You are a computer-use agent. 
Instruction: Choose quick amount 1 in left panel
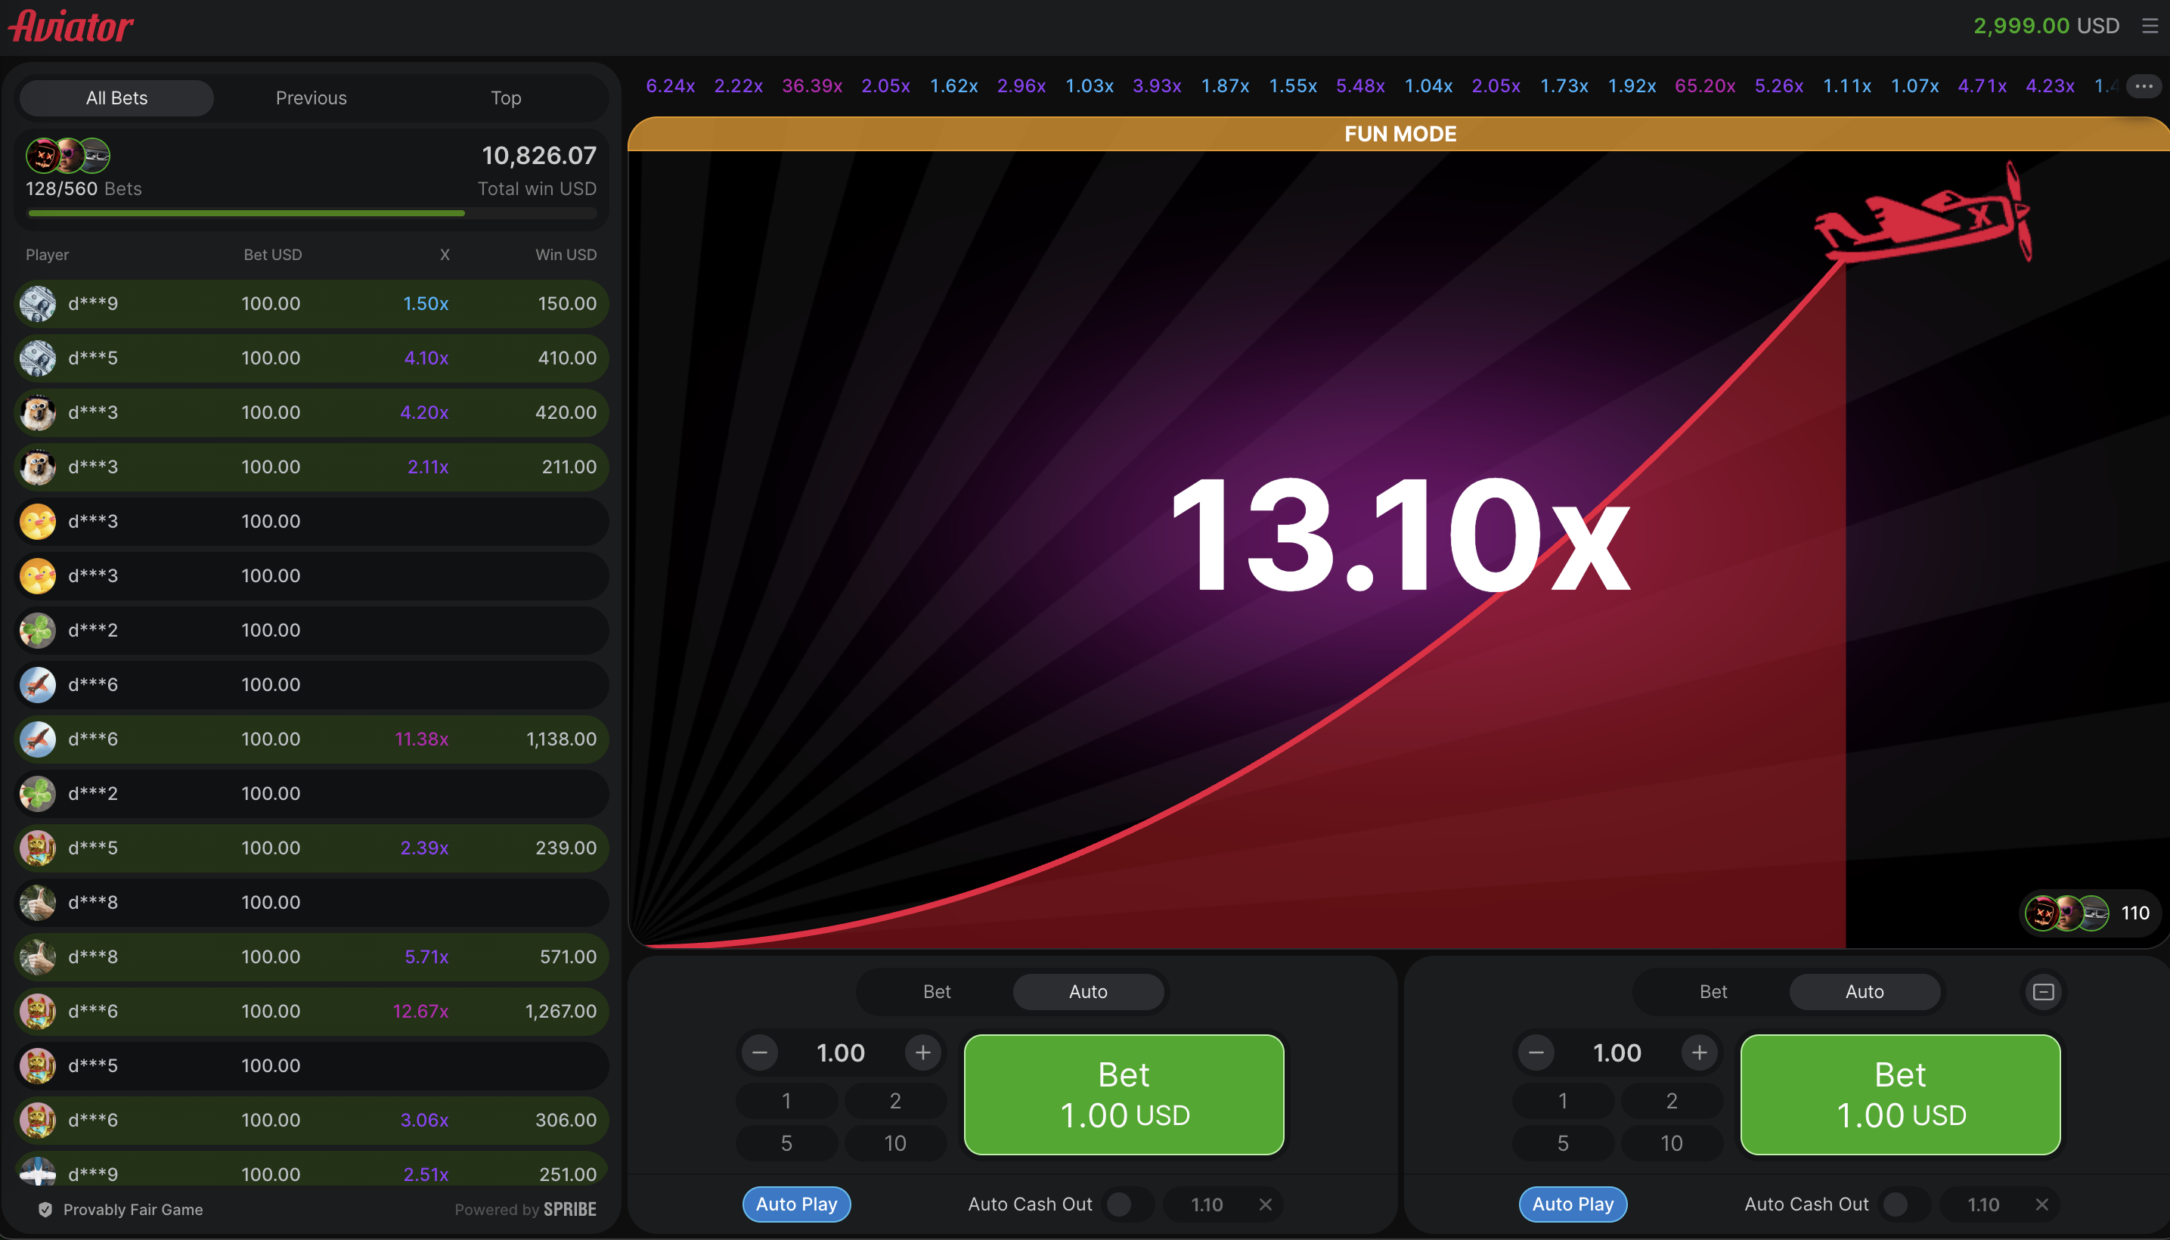click(x=787, y=1100)
